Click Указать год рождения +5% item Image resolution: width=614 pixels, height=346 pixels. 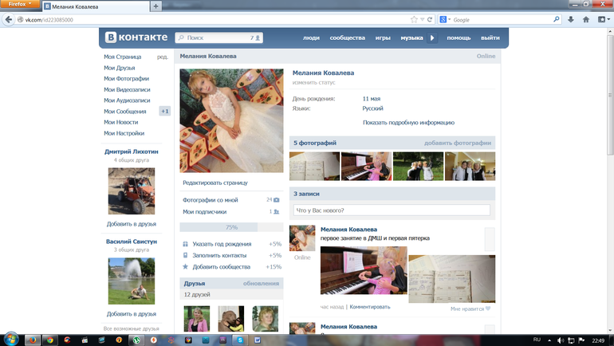point(232,244)
